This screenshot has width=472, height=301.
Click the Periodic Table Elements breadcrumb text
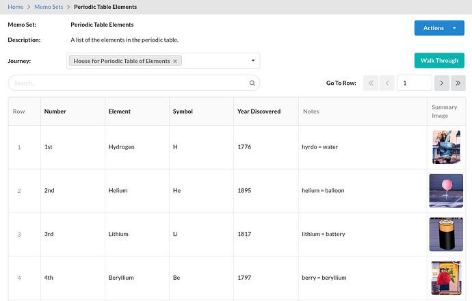105,7
